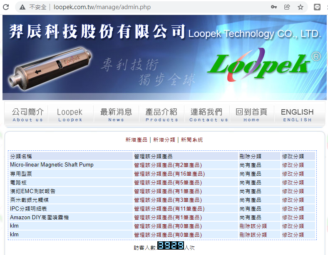Modify the second klm category
This screenshot has height=255, width=328.
click(293, 235)
